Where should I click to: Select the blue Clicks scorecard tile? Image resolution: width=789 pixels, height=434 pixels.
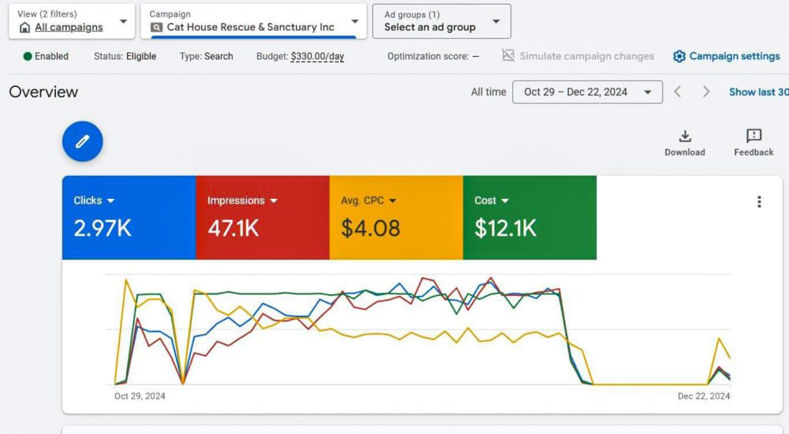point(129,218)
